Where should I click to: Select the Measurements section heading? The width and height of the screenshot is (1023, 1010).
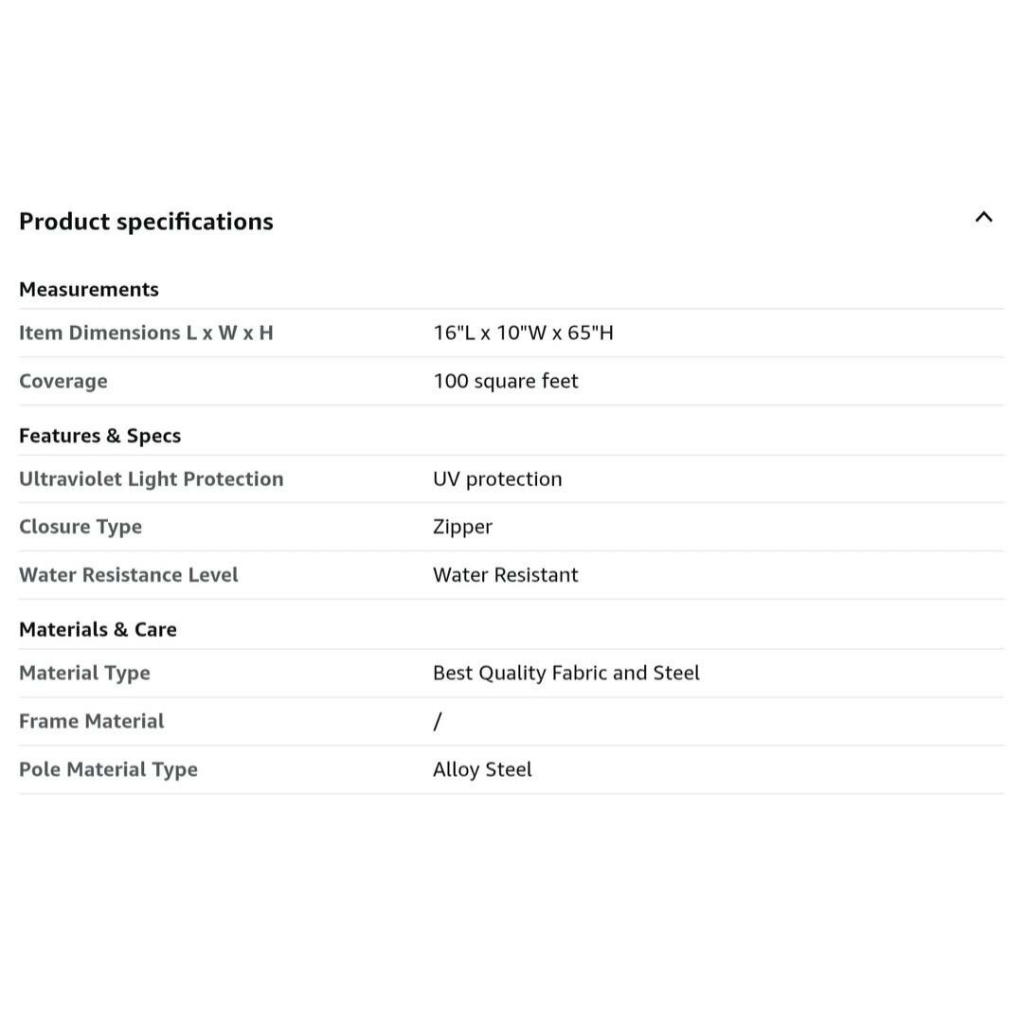click(89, 289)
